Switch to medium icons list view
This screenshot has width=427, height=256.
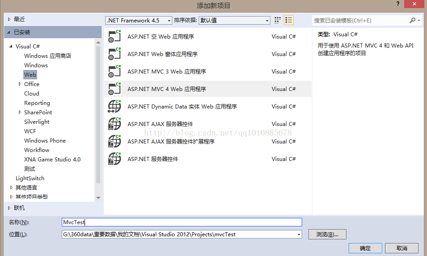tap(289, 20)
